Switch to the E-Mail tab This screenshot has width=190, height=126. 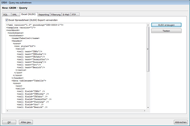pos(66,15)
